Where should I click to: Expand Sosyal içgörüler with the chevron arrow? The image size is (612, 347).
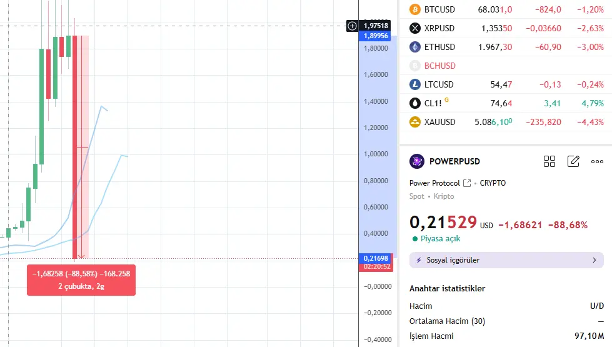coord(594,260)
